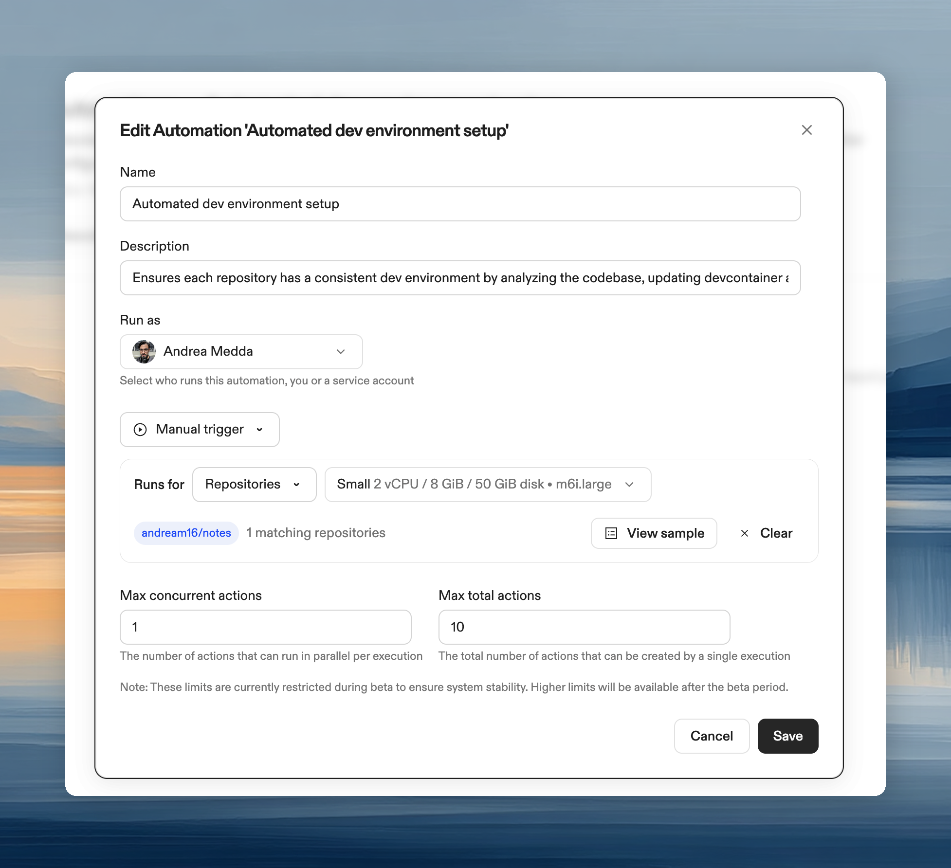This screenshot has height=868, width=951.
Task: Click Andrea Medda's avatar photo
Action: (143, 351)
